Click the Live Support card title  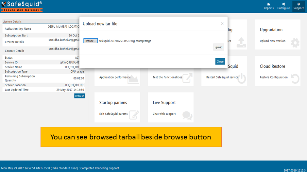point(164,103)
